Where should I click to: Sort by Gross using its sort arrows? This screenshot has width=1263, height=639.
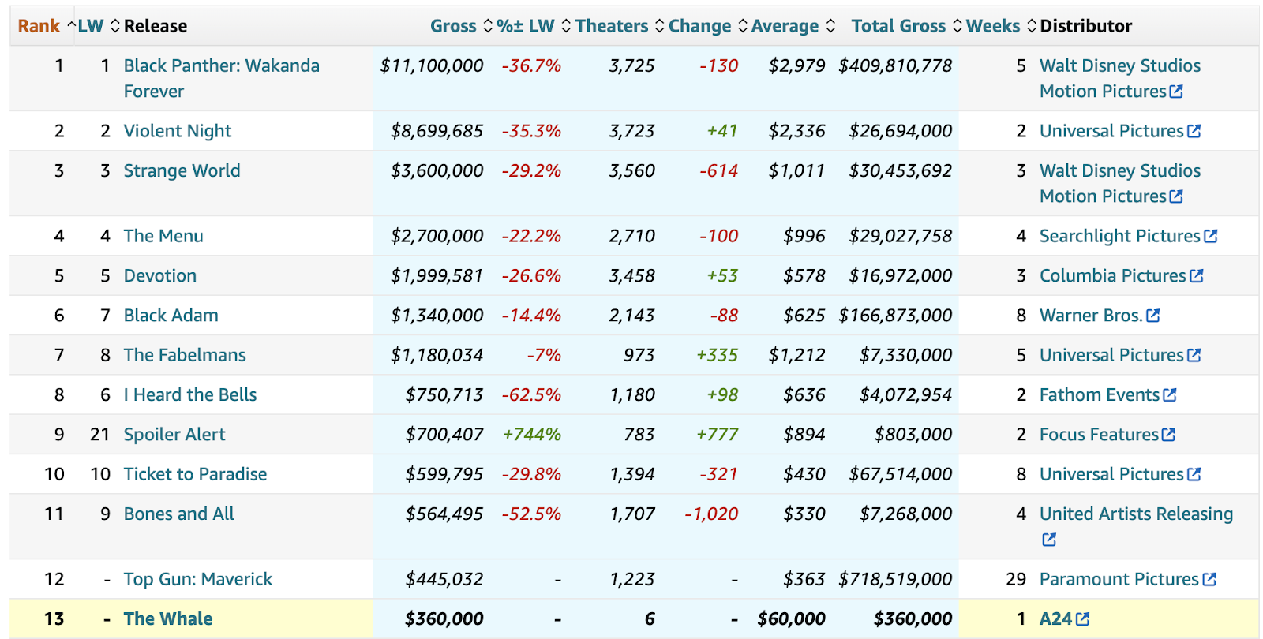tap(488, 26)
